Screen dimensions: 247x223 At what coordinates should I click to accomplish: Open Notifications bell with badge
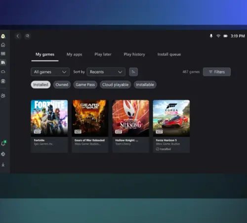3,143
